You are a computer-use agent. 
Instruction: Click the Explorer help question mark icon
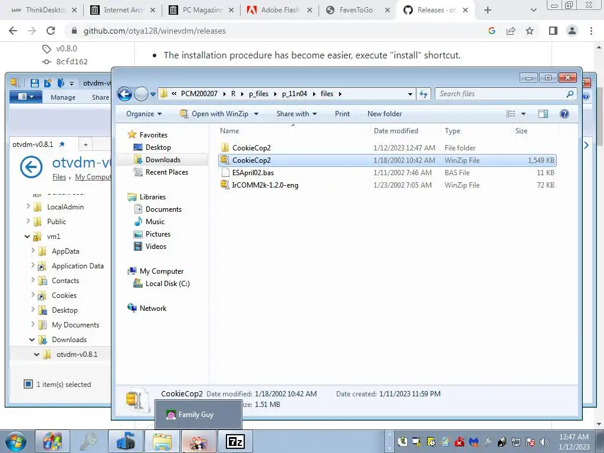pyautogui.click(x=564, y=114)
